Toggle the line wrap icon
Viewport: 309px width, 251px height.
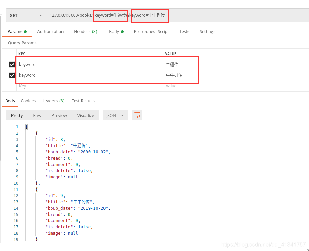pyautogui.click(x=137, y=115)
